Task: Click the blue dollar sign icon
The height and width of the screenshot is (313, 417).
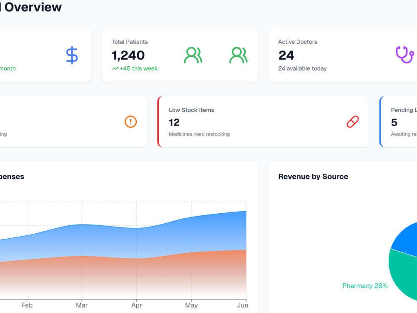Action: [x=72, y=55]
